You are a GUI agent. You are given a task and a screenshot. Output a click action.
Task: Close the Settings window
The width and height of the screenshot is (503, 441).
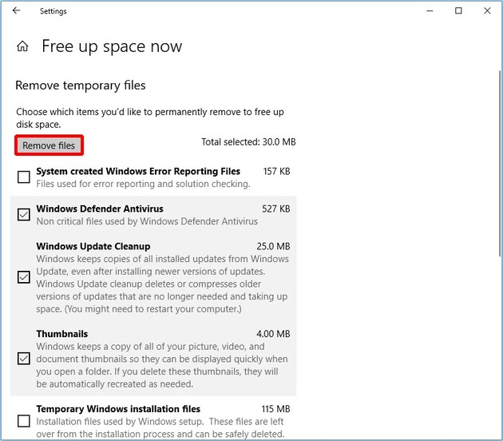pyautogui.click(x=487, y=11)
